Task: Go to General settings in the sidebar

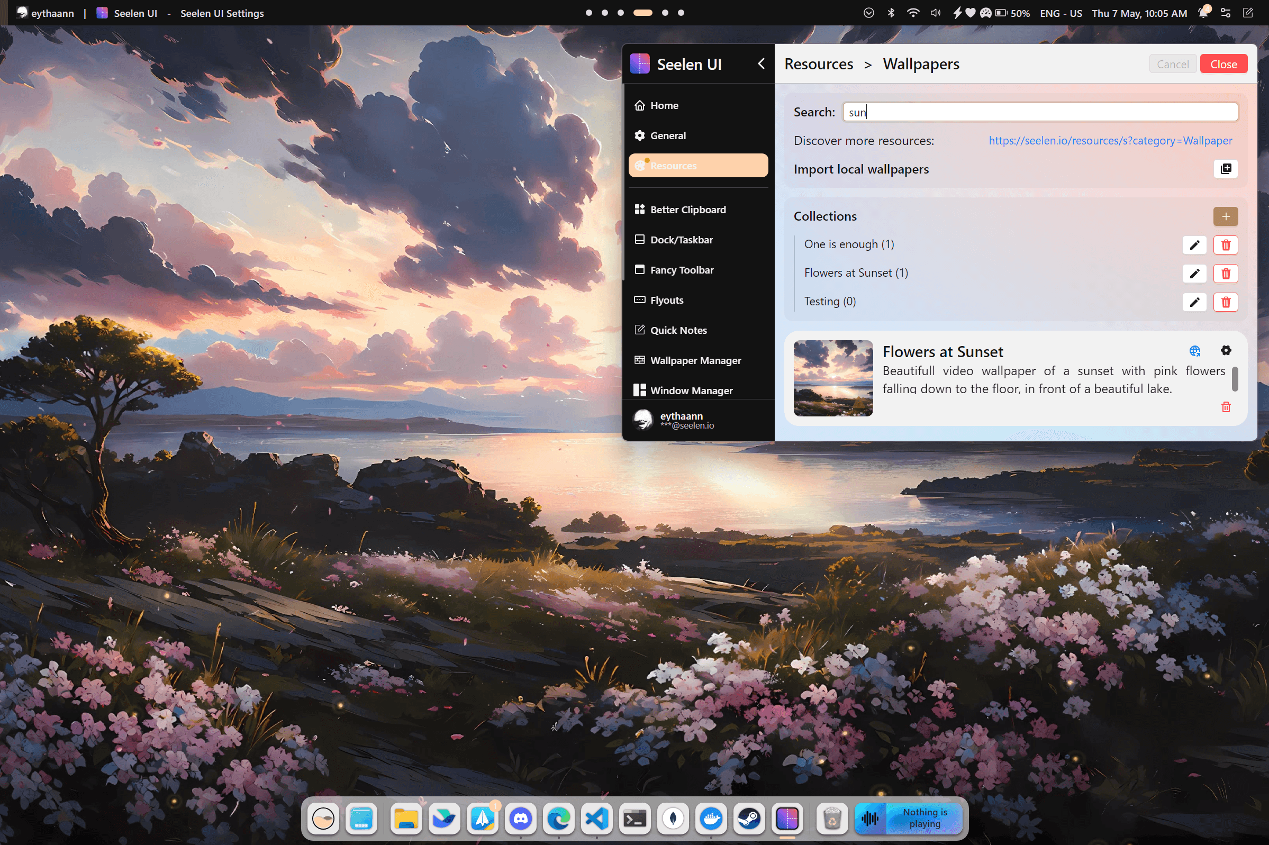Action: pyautogui.click(x=698, y=135)
